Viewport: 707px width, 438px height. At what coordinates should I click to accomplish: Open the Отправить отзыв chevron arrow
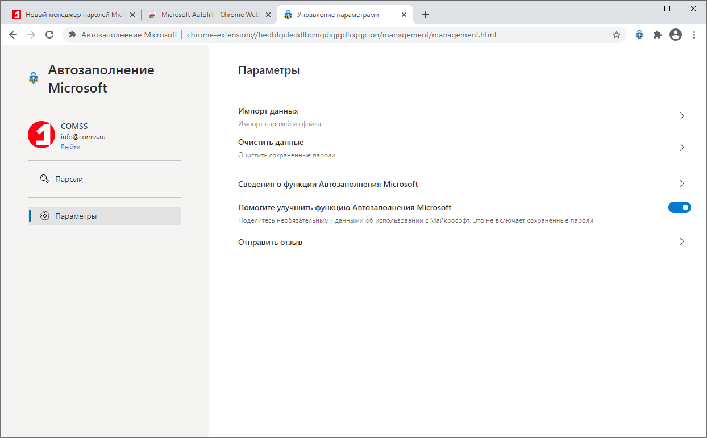682,241
